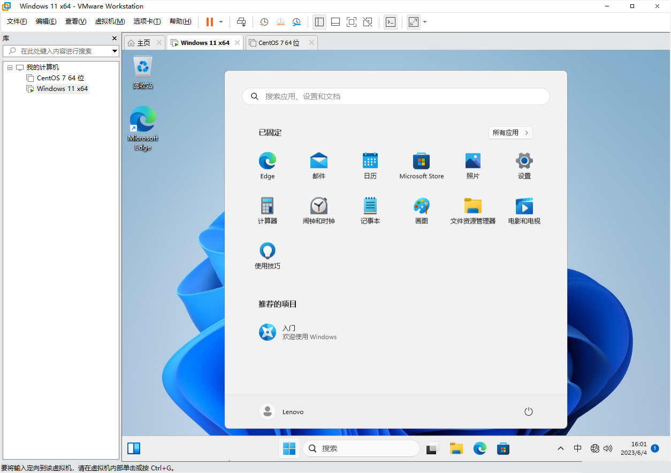The height and width of the screenshot is (473, 671).
Task: Open Task View on the taskbar
Action: click(432, 448)
